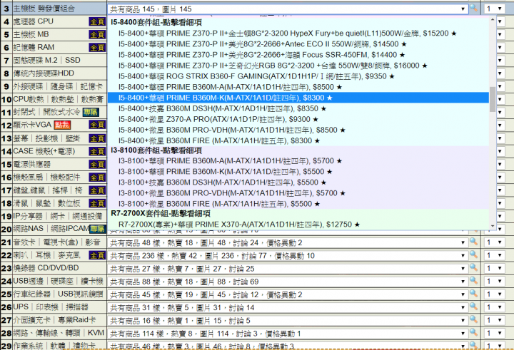Select I3-8100+微星 B360M FIRE $5500 option
Image resolution: width=514 pixels, height=350 pixels.
pyautogui.click(x=298, y=204)
